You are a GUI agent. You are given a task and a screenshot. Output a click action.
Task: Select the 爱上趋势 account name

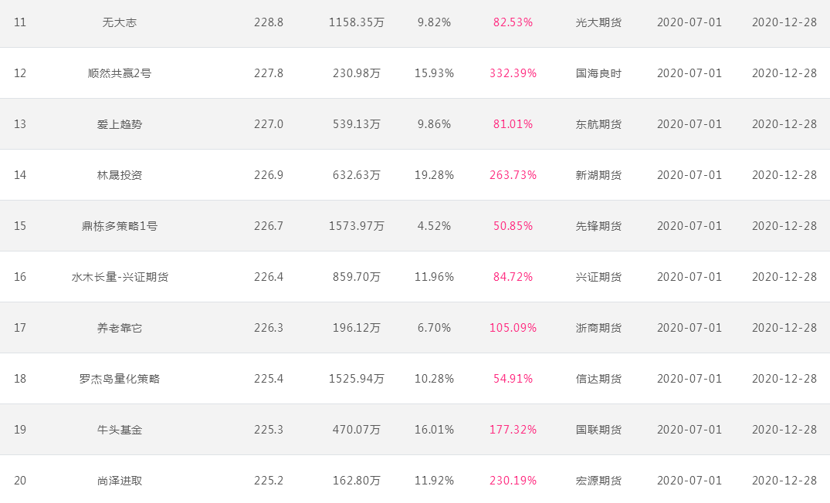120,124
